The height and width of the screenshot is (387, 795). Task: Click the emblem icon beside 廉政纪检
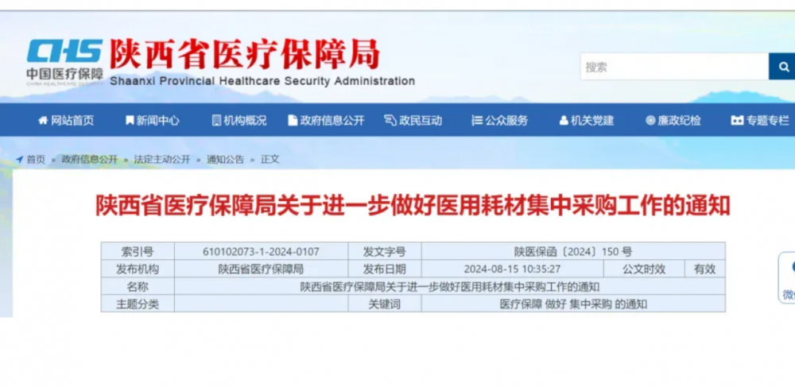click(650, 121)
